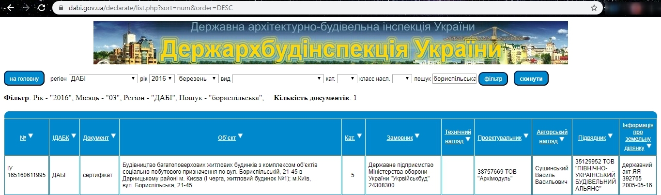View site security via the padlock icon
The image size is (661, 195).
pos(61,8)
